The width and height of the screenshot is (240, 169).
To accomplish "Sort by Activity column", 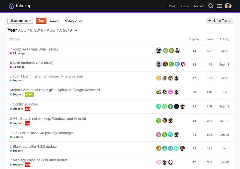I will (224, 39).
